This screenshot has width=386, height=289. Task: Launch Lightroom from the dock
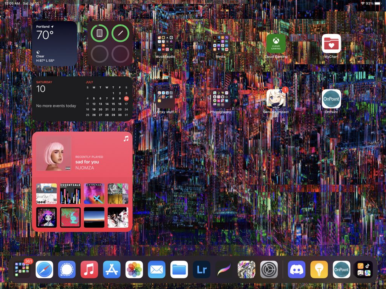tap(202, 269)
